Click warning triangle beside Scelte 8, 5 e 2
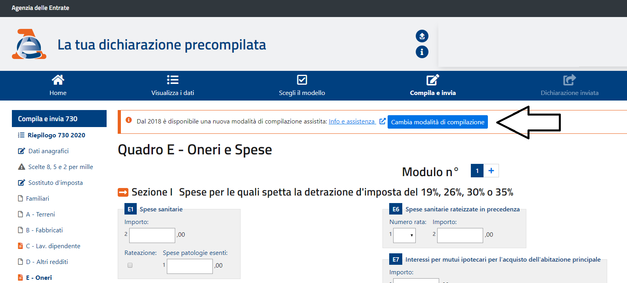The height and width of the screenshot is (283, 627). (x=21, y=167)
